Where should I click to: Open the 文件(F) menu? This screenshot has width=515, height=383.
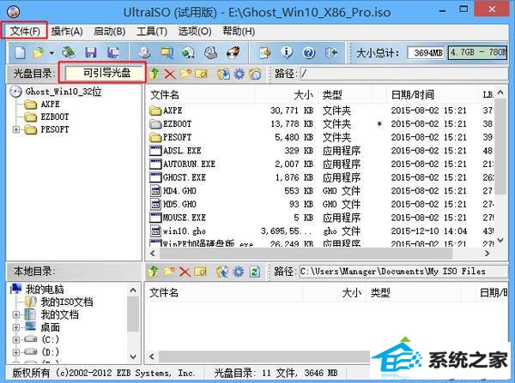pyautogui.click(x=25, y=31)
